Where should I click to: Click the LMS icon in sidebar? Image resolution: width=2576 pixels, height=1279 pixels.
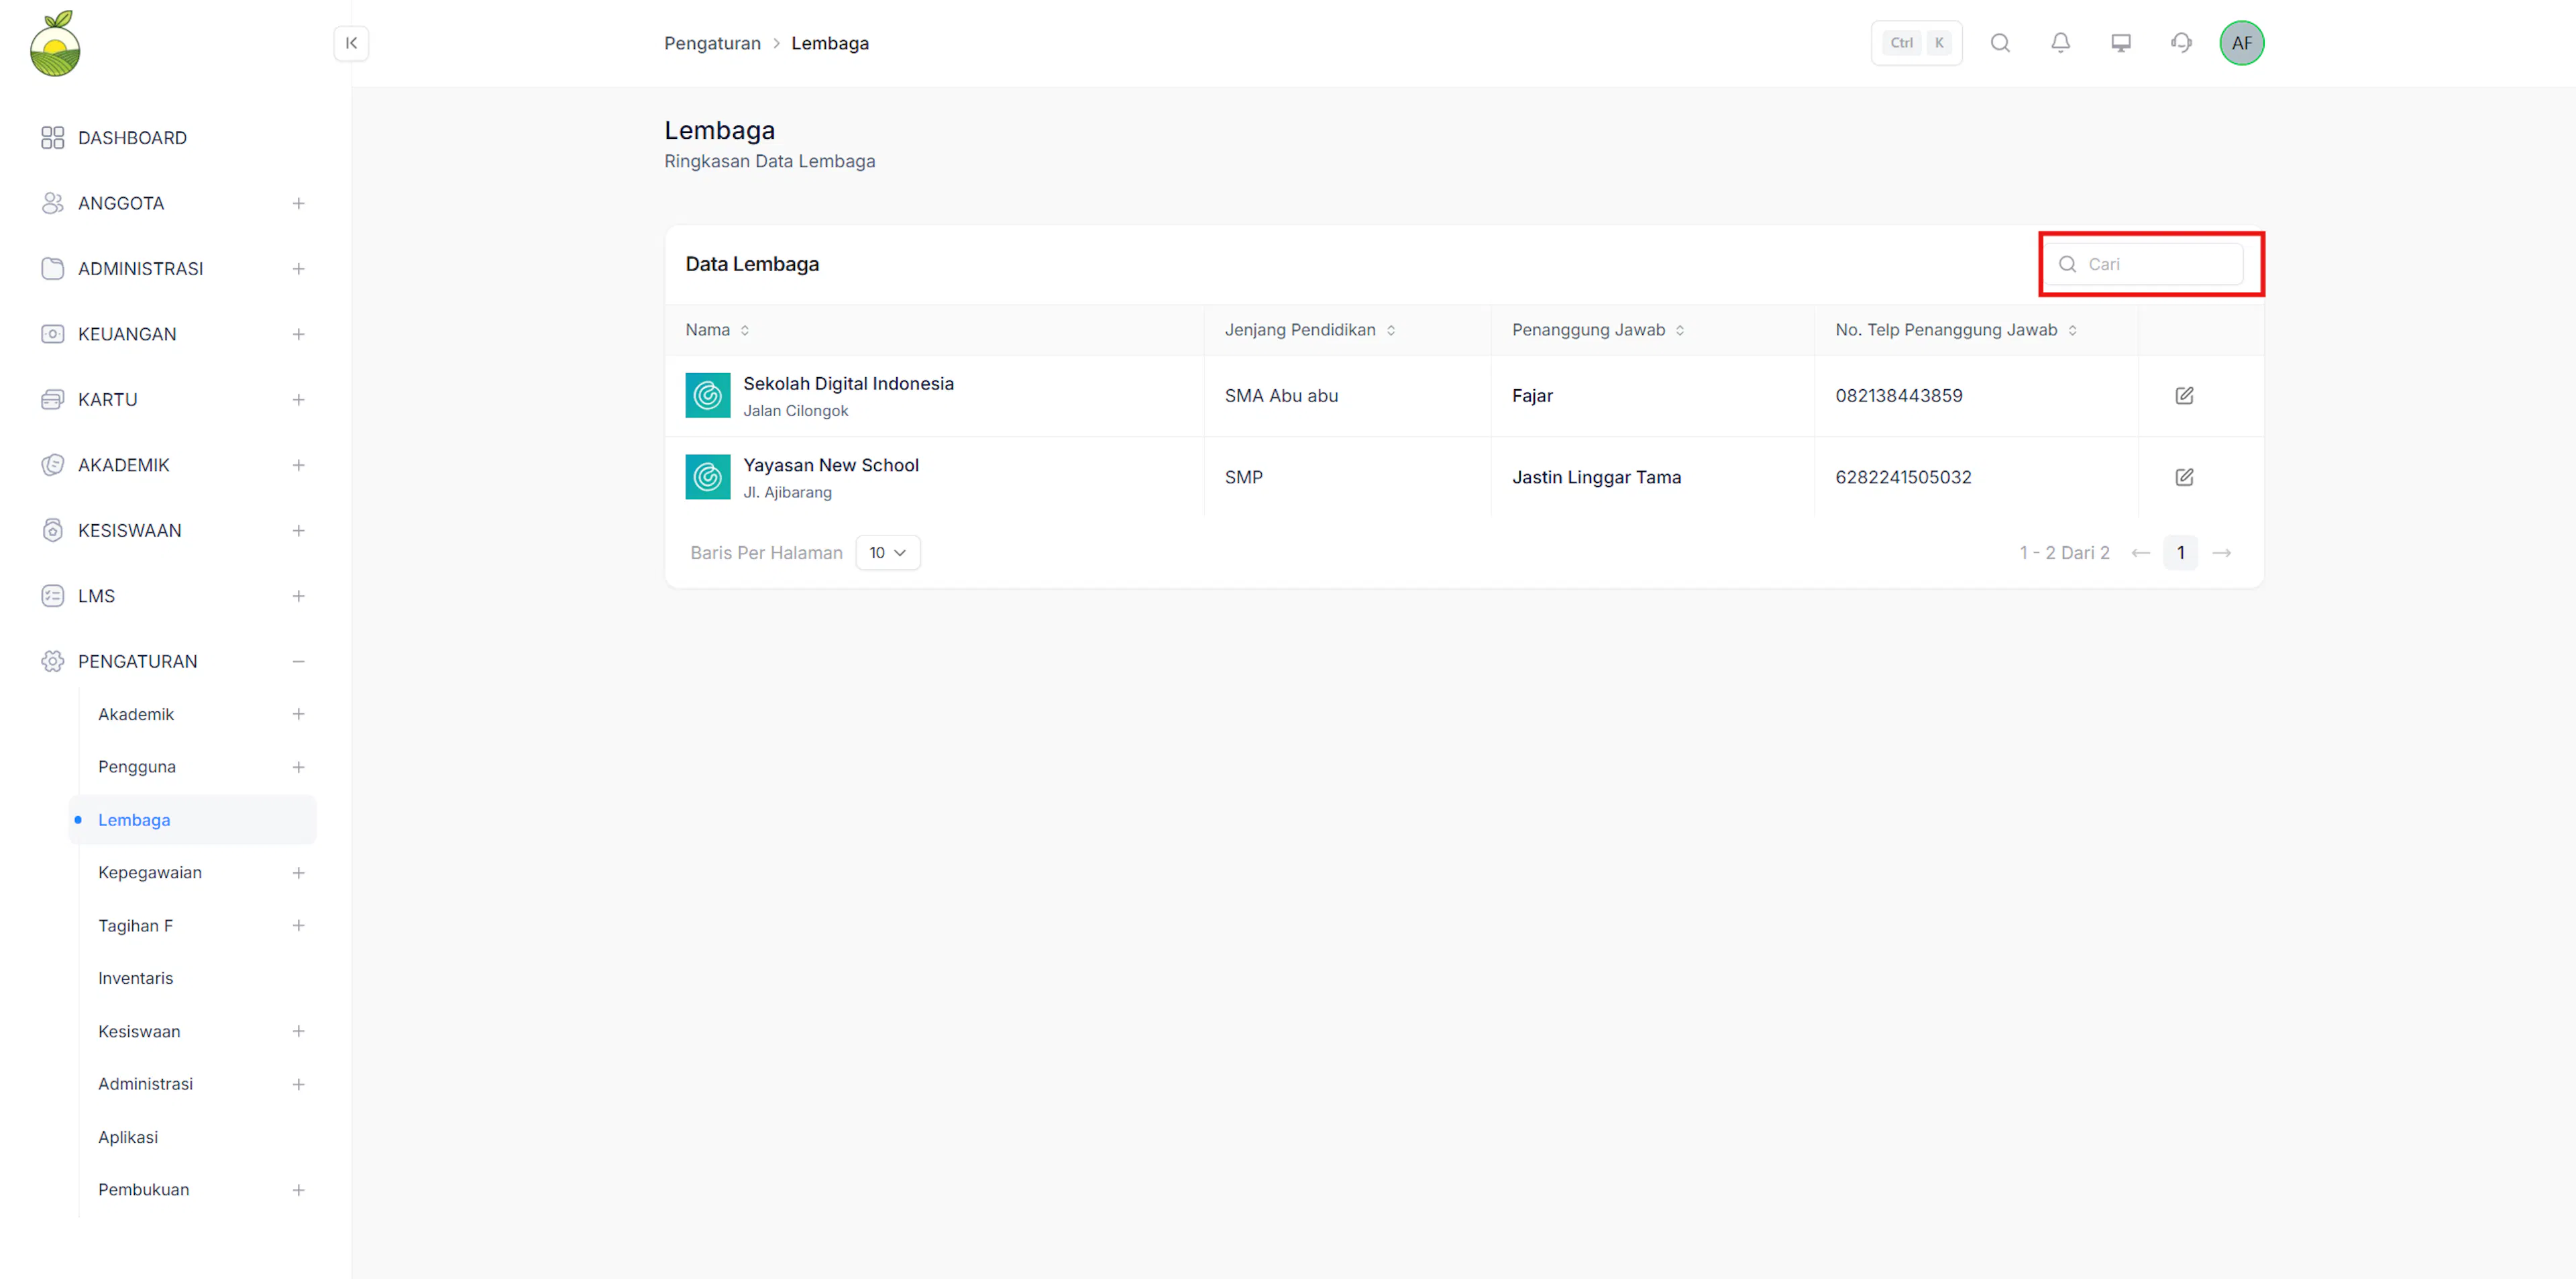(x=53, y=596)
